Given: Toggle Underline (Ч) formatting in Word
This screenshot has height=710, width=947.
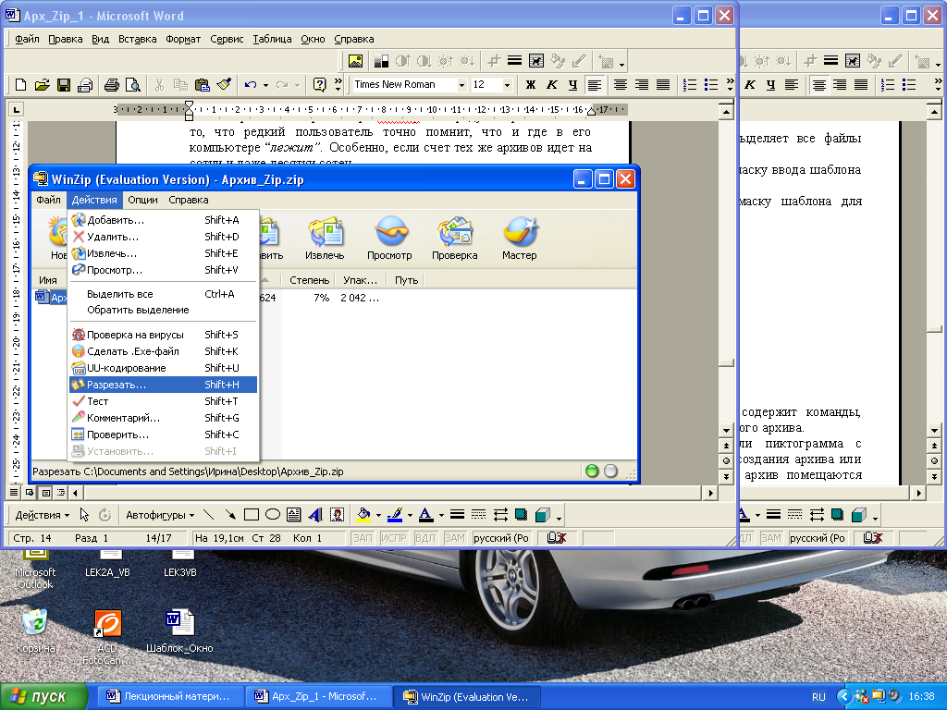Looking at the screenshot, I should 572,84.
